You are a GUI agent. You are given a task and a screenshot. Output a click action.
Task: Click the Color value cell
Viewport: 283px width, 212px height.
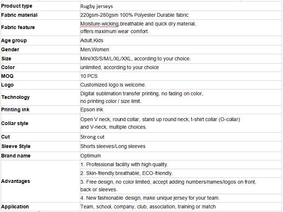[181, 68]
